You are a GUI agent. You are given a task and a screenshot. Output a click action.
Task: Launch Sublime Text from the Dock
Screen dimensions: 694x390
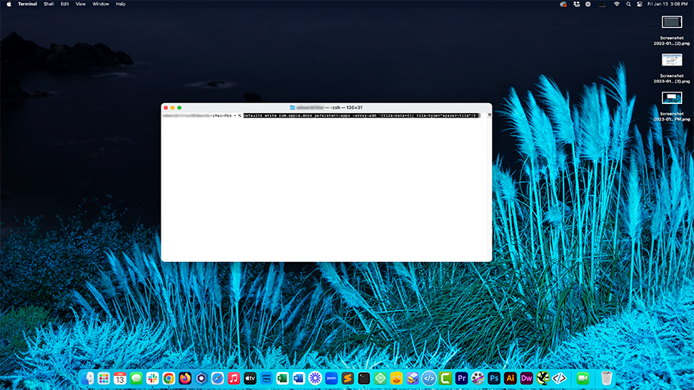point(348,378)
